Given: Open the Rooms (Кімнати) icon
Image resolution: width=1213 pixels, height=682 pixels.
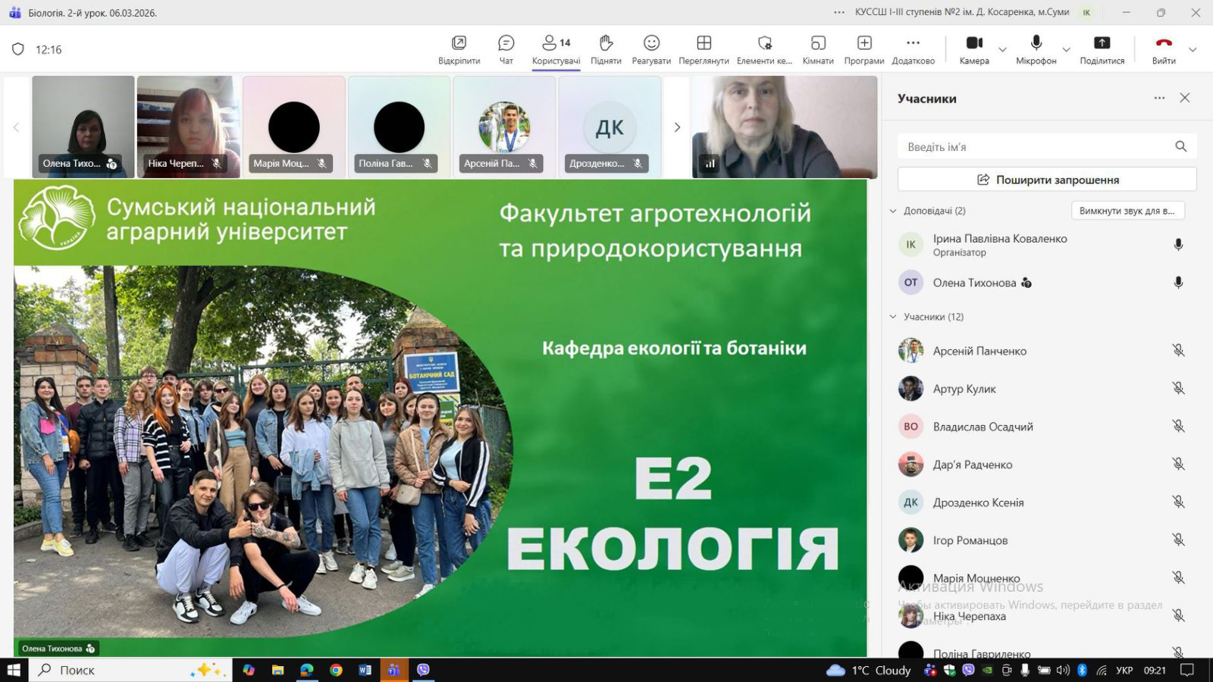Looking at the screenshot, I should 818,43.
